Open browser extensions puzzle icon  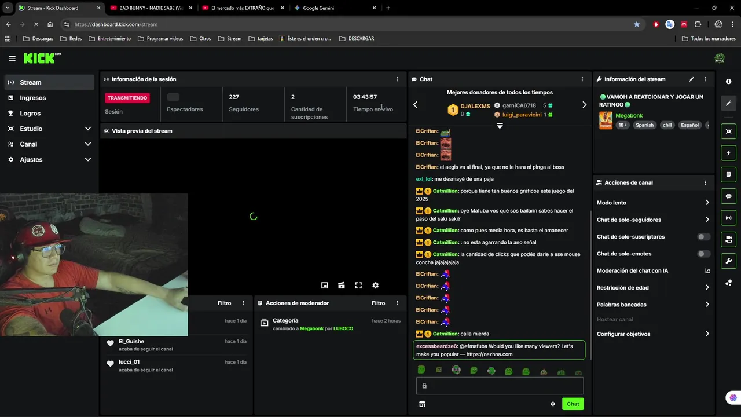pyautogui.click(x=698, y=24)
